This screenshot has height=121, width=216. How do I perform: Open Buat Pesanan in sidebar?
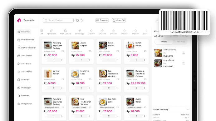[26, 40]
